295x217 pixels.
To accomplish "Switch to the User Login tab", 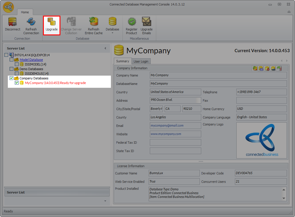I will 141,61.
